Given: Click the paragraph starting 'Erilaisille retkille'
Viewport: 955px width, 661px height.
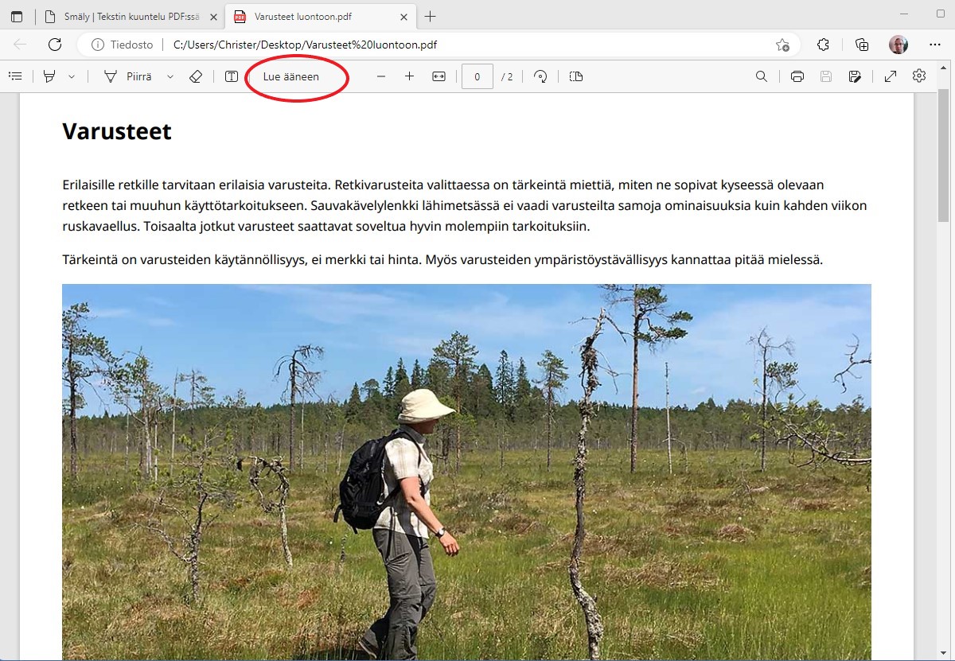Looking at the screenshot, I should pyautogui.click(x=465, y=205).
